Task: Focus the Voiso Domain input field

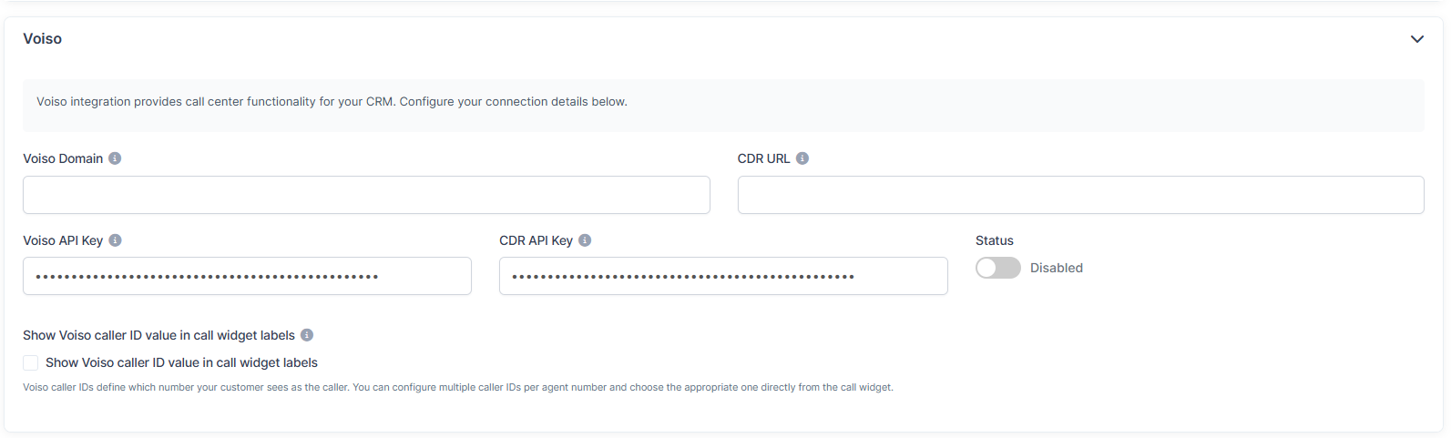Action: (x=366, y=195)
